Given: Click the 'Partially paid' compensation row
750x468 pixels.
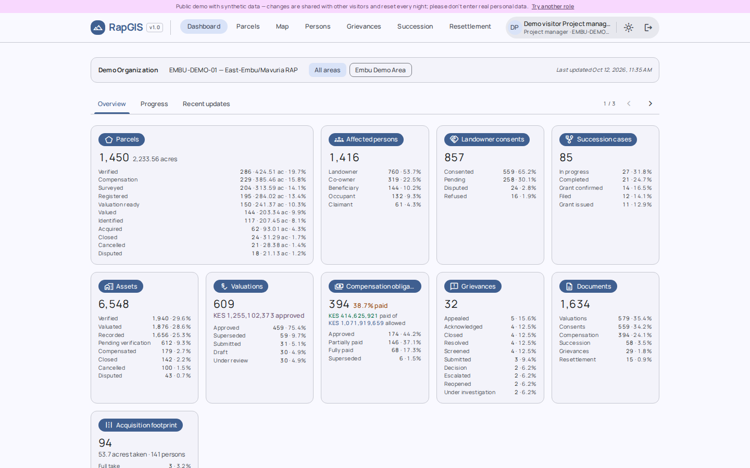Looking at the screenshot, I should tap(375, 343).
